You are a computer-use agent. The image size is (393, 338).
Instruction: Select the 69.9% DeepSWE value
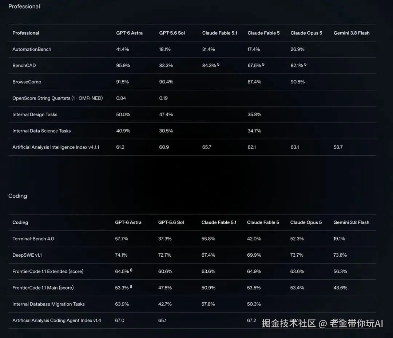[x=254, y=255]
